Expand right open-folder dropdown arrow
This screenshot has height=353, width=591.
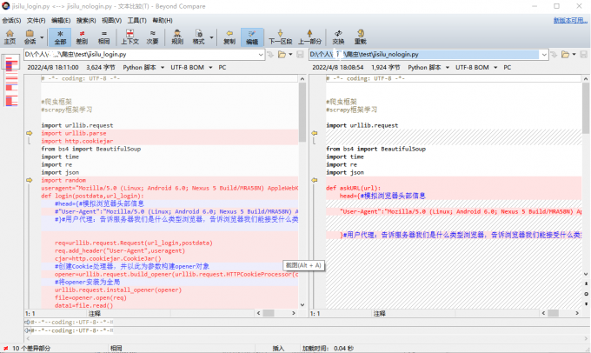click(x=574, y=55)
